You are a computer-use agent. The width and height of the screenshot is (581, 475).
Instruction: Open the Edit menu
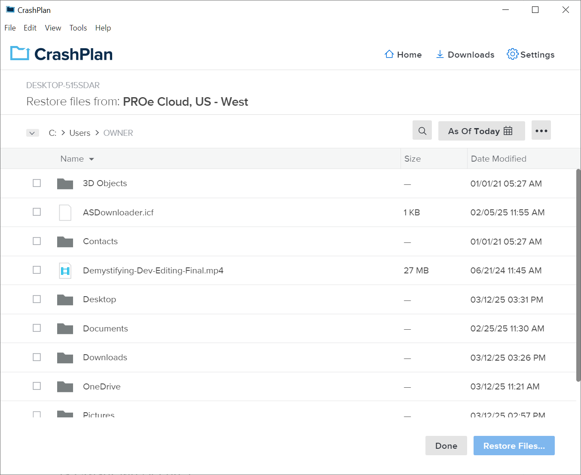click(30, 28)
